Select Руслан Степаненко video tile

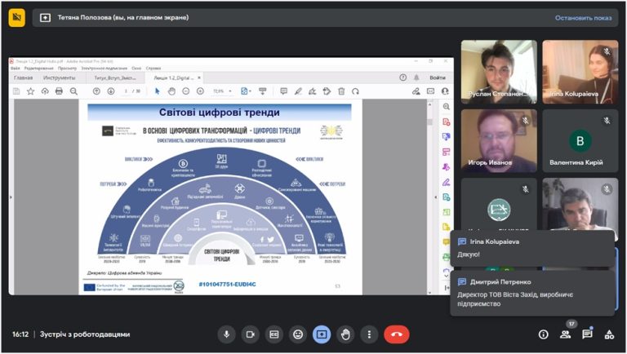coord(499,72)
